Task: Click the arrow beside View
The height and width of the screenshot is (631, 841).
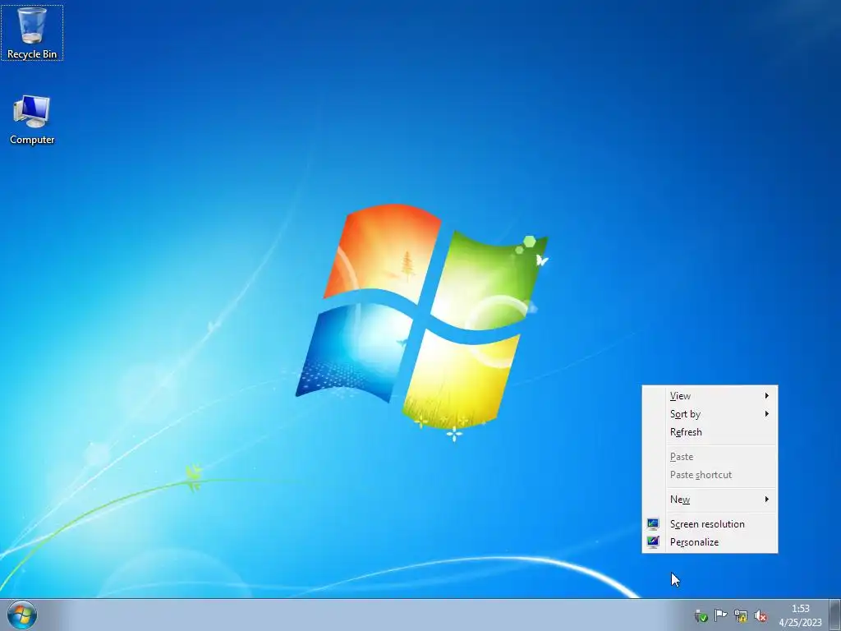Action: (x=767, y=395)
